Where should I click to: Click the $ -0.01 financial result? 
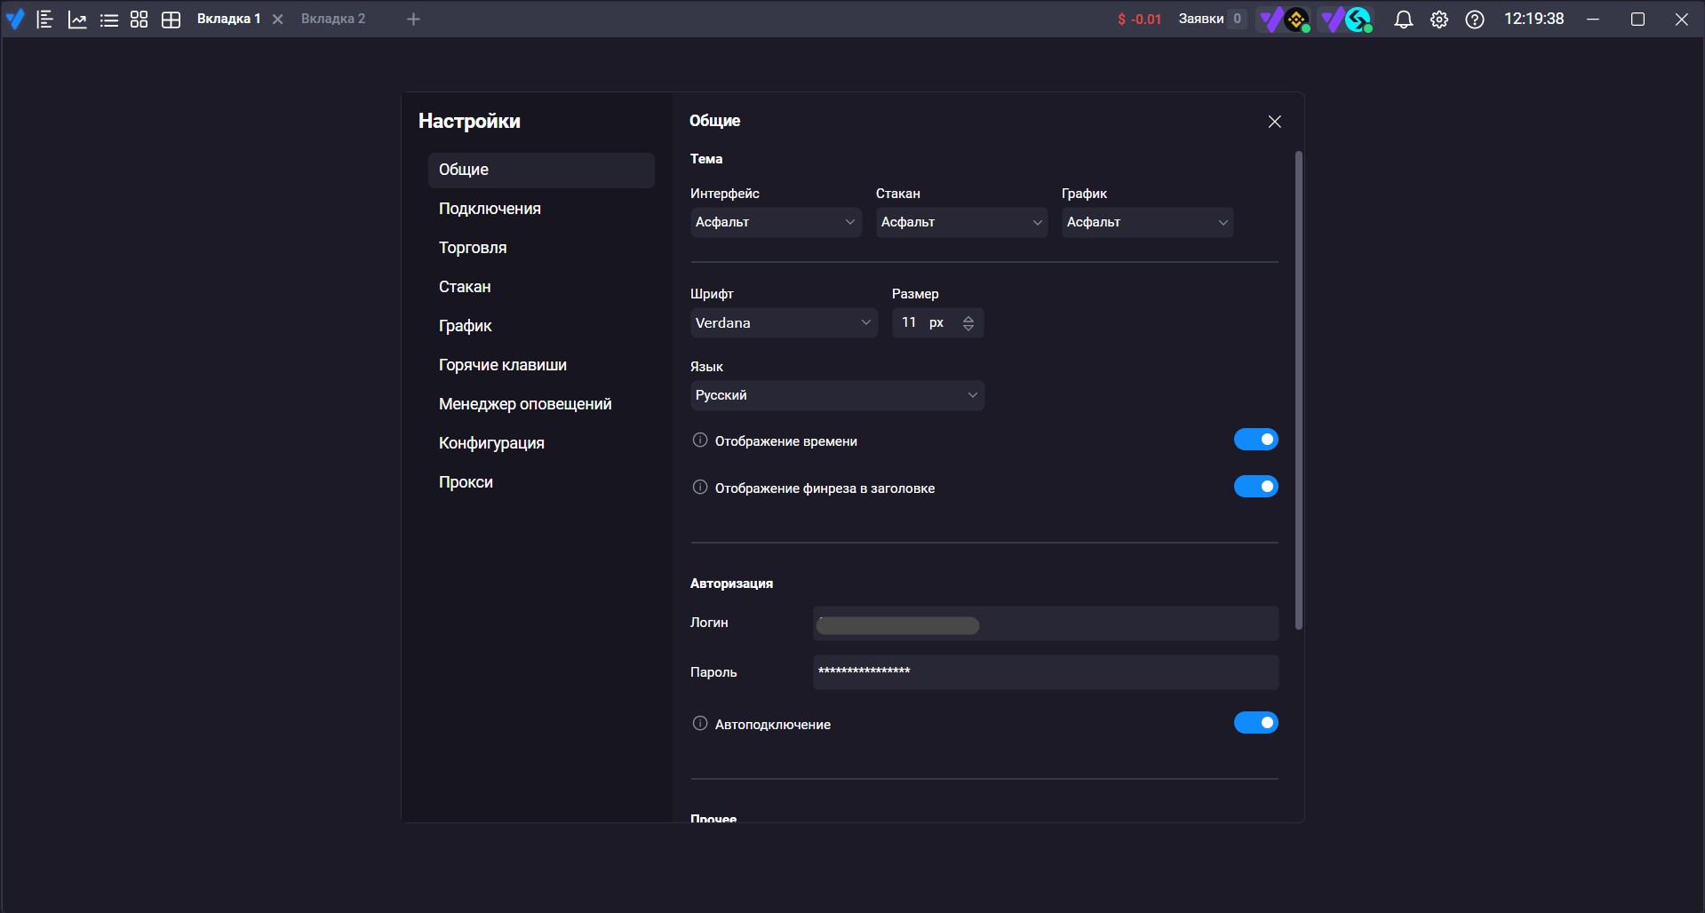coord(1139,20)
